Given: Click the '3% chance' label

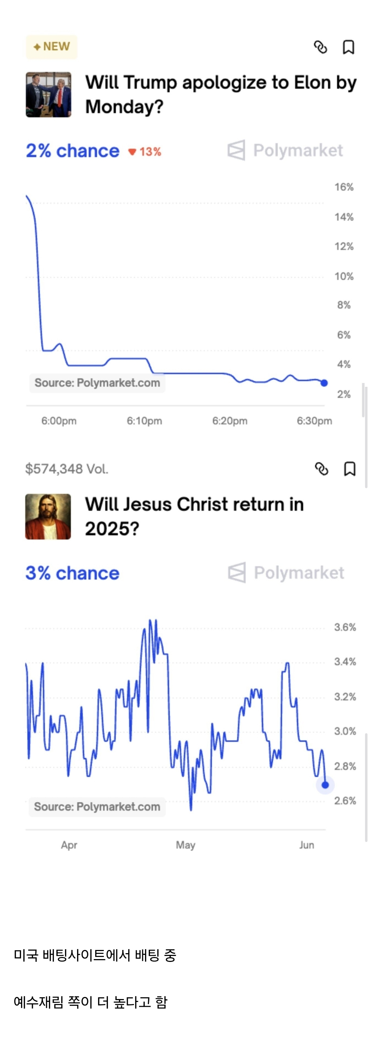Looking at the screenshot, I should click(x=73, y=573).
